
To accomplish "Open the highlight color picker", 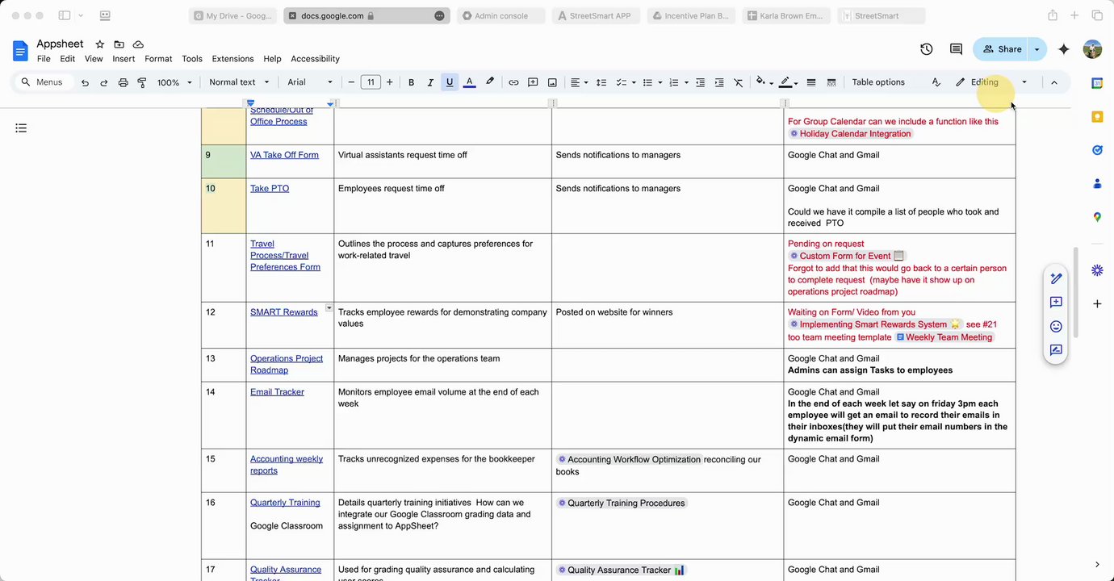I will tap(489, 82).
